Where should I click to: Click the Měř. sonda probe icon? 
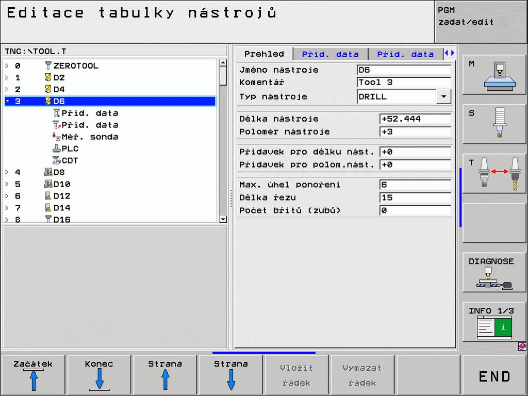click(57, 137)
